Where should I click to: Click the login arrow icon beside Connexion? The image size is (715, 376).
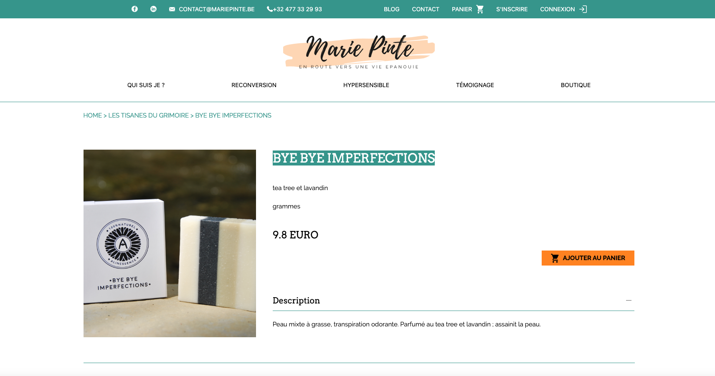(x=583, y=9)
